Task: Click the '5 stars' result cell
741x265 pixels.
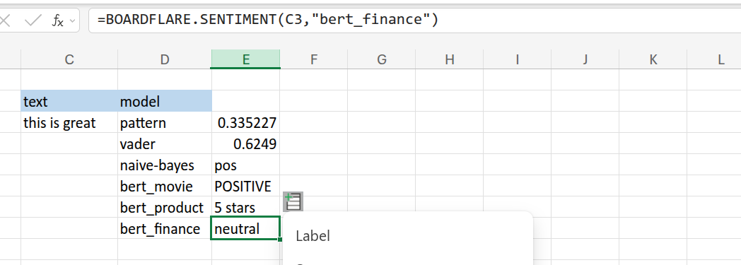Action: tap(246, 207)
